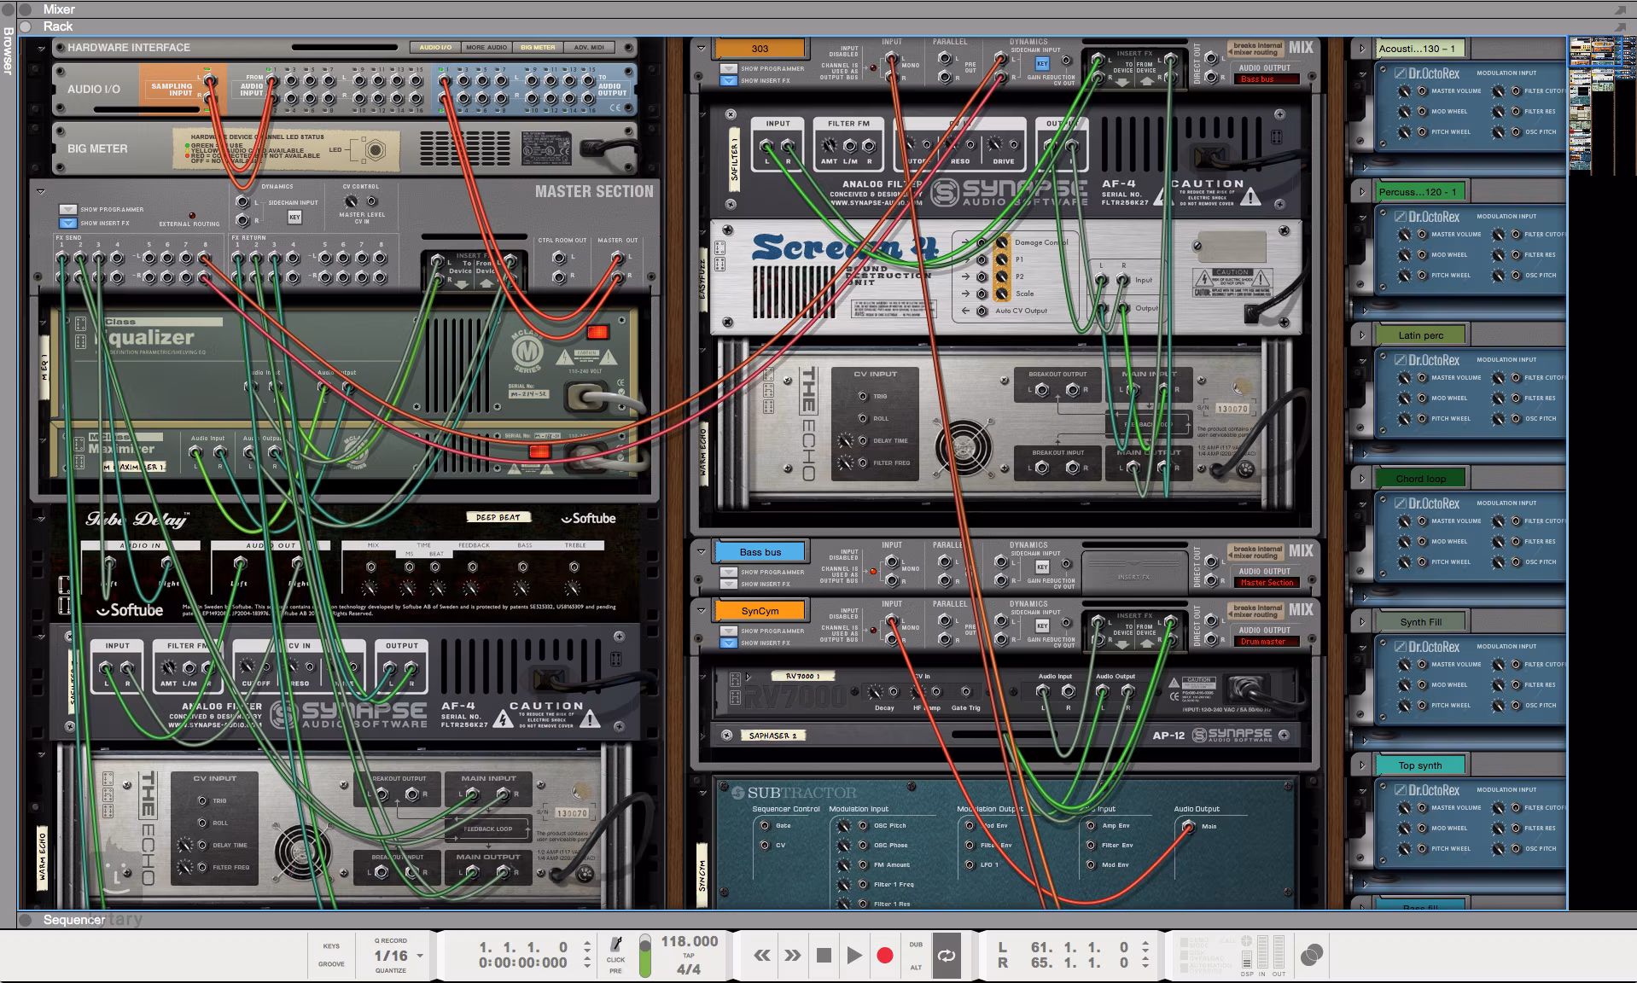Expand the Latin perc Dr.OctoRex device

tap(1362, 335)
